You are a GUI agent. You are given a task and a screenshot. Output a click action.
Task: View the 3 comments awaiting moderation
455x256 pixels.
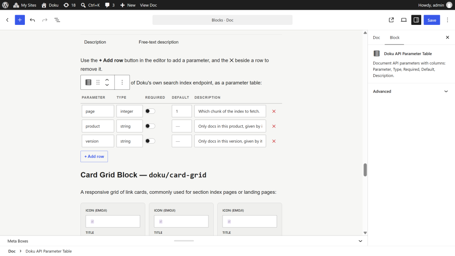[110, 5]
